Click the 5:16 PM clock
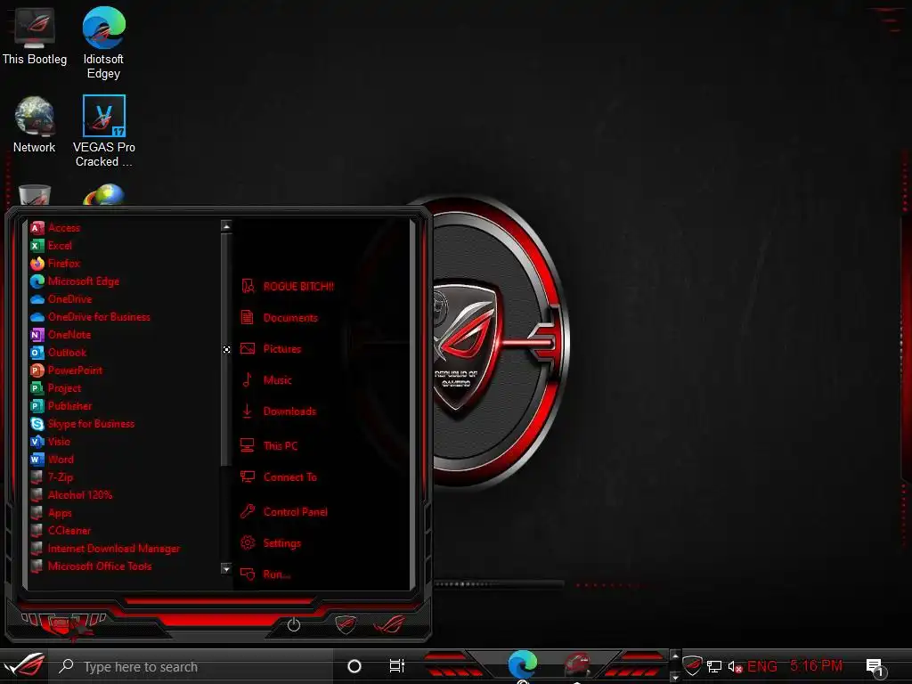Viewport: 912px width, 684px height. tap(816, 666)
